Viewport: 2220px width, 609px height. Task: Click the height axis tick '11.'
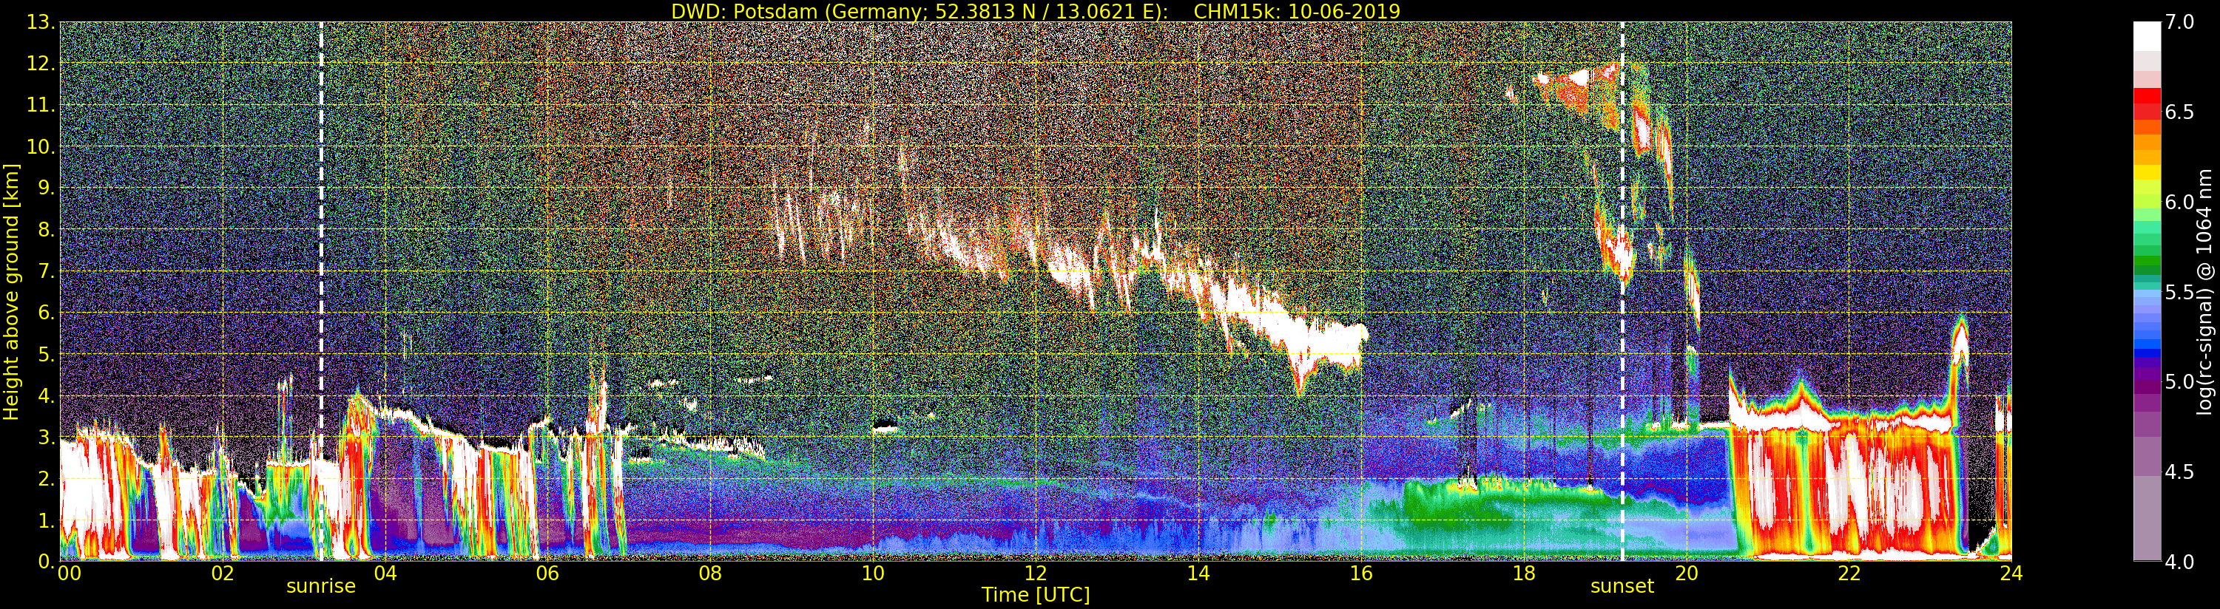41,105
